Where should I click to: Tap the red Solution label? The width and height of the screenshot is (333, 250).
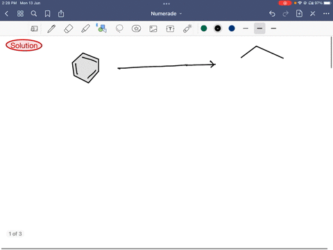(x=24, y=45)
